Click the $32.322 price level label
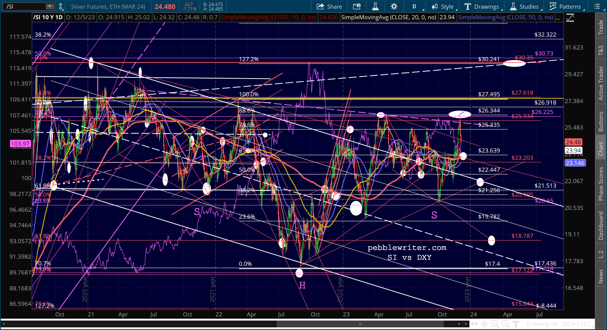607x330 pixels. 545,35
